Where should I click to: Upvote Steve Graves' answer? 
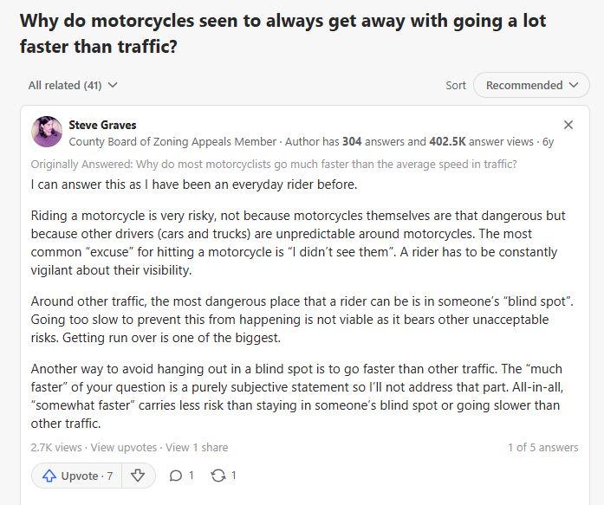75,476
